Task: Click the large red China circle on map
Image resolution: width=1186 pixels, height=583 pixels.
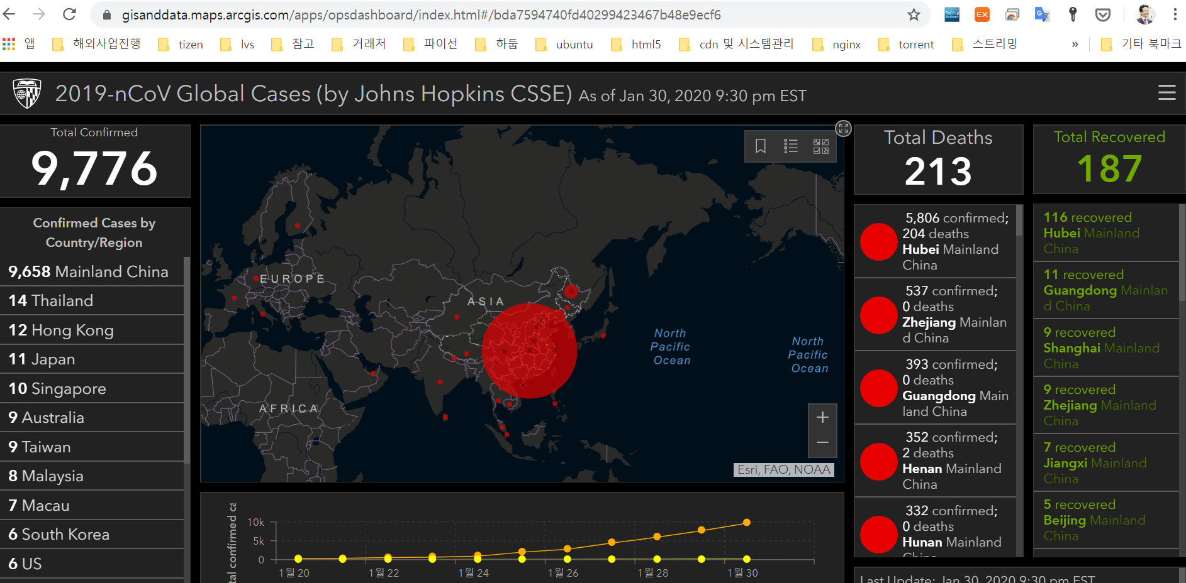Action: (x=529, y=351)
